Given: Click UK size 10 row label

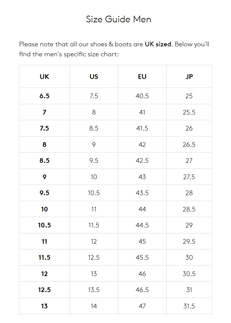Looking at the screenshot, I should 44,209.
